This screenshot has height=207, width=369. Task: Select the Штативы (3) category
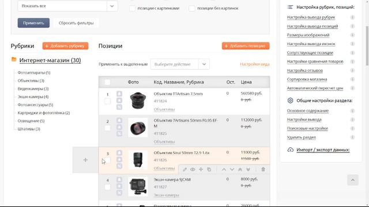click(29, 129)
